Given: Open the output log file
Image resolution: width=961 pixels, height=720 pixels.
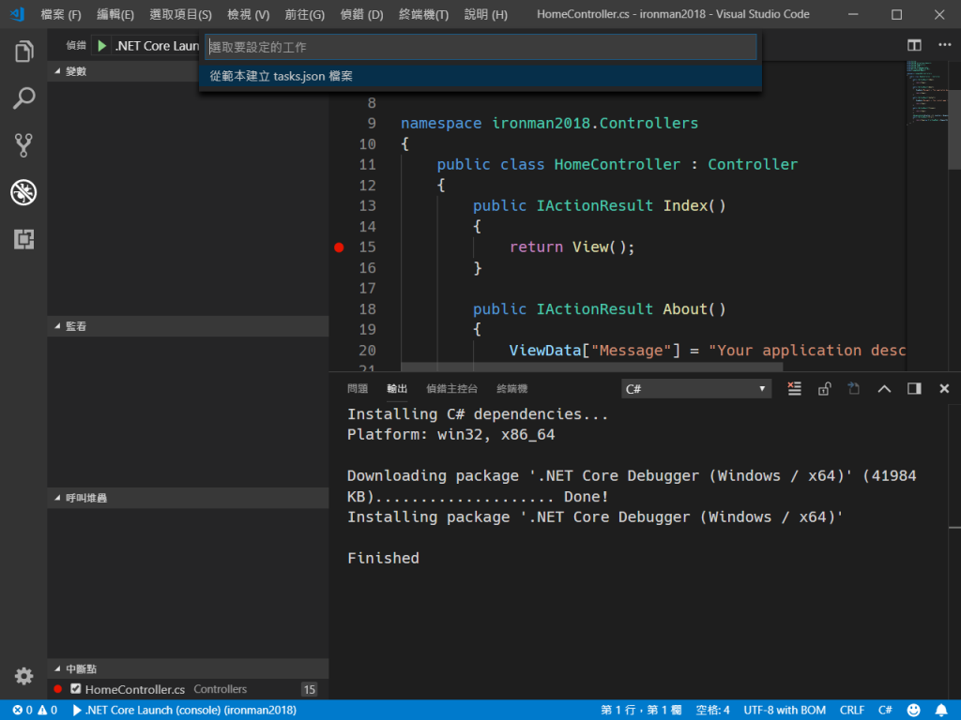Looking at the screenshot, I should [854, 389].
